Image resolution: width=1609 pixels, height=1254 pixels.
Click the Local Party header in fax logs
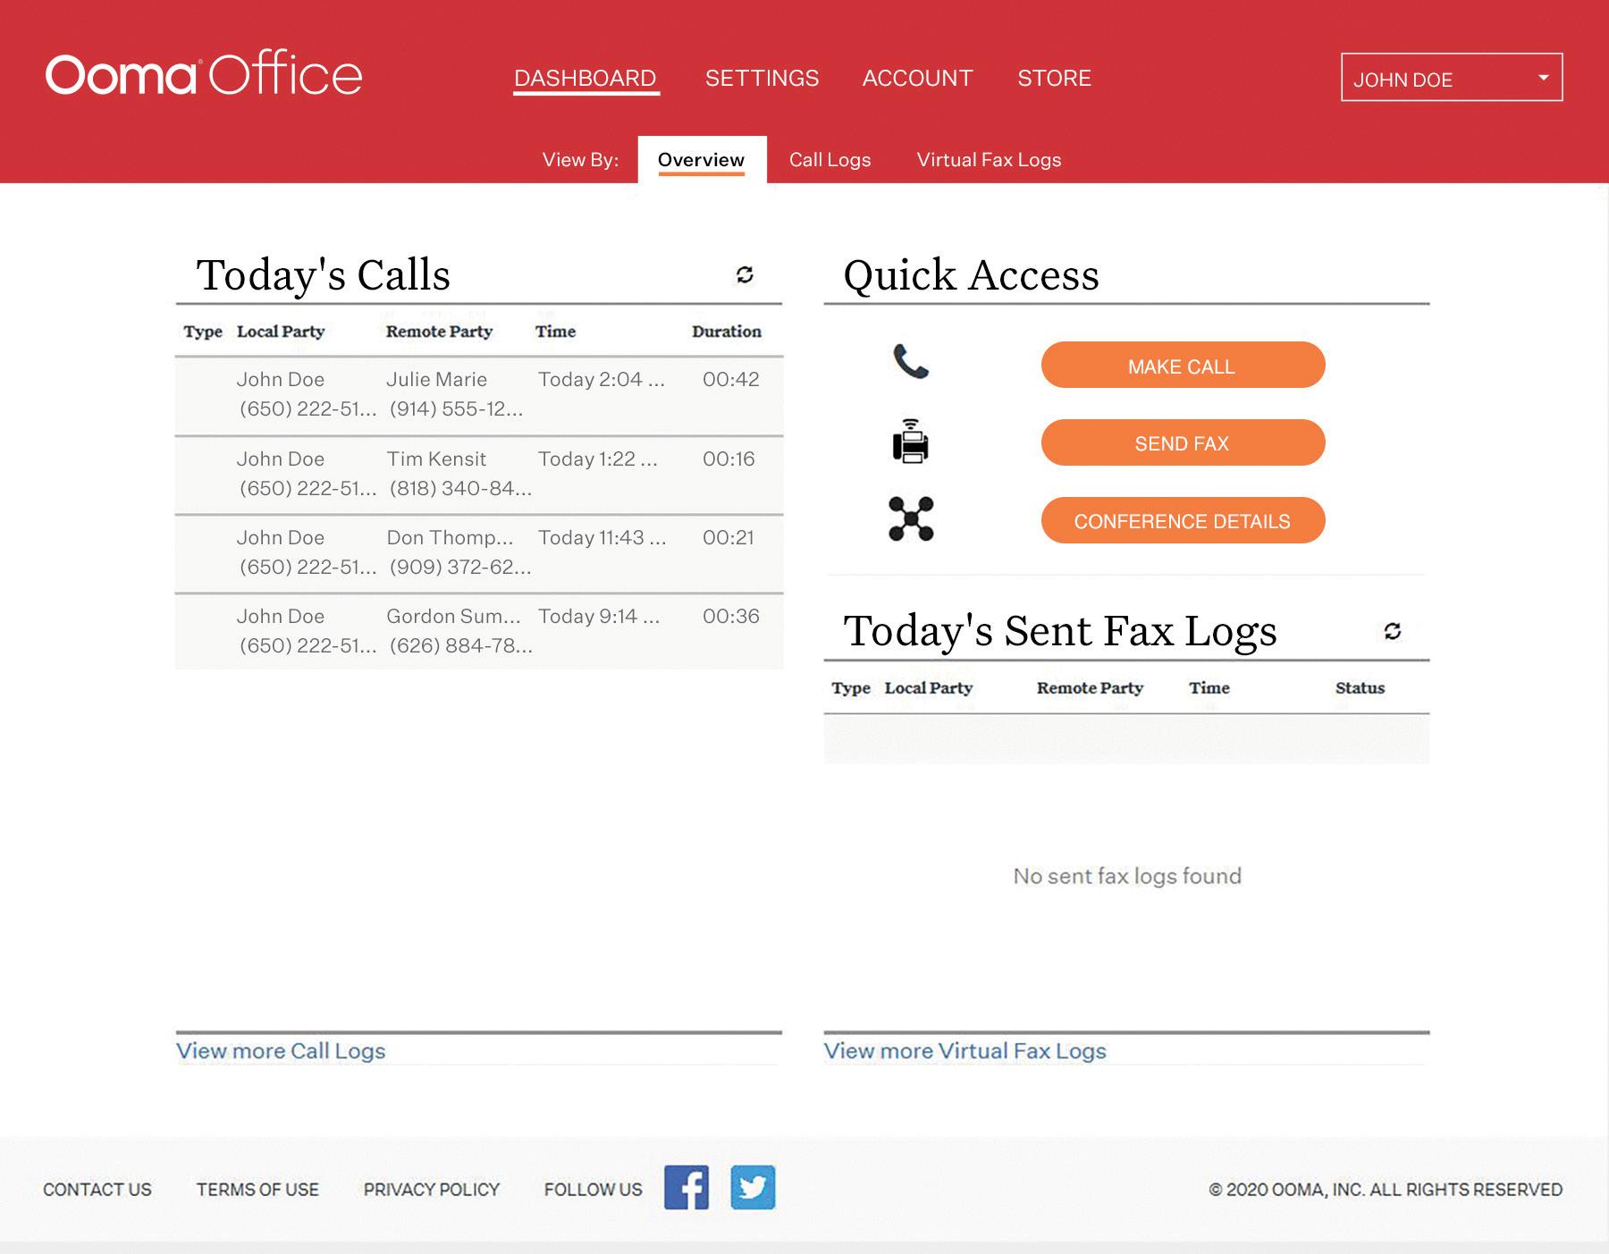tap(929, 688)
